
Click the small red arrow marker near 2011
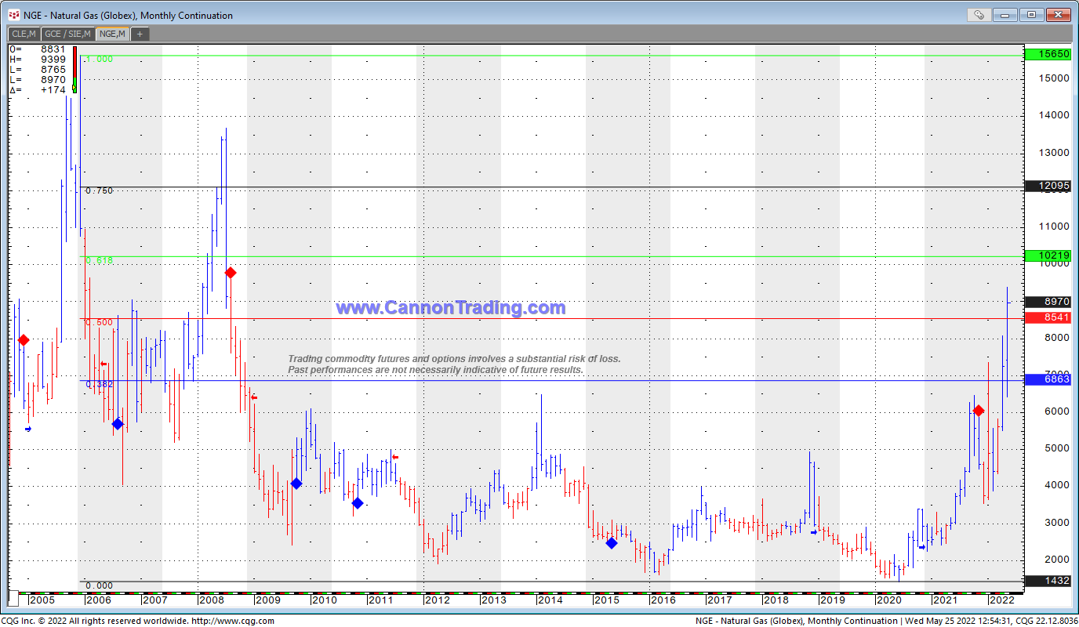pyautogui.click(x=395, y=457)
